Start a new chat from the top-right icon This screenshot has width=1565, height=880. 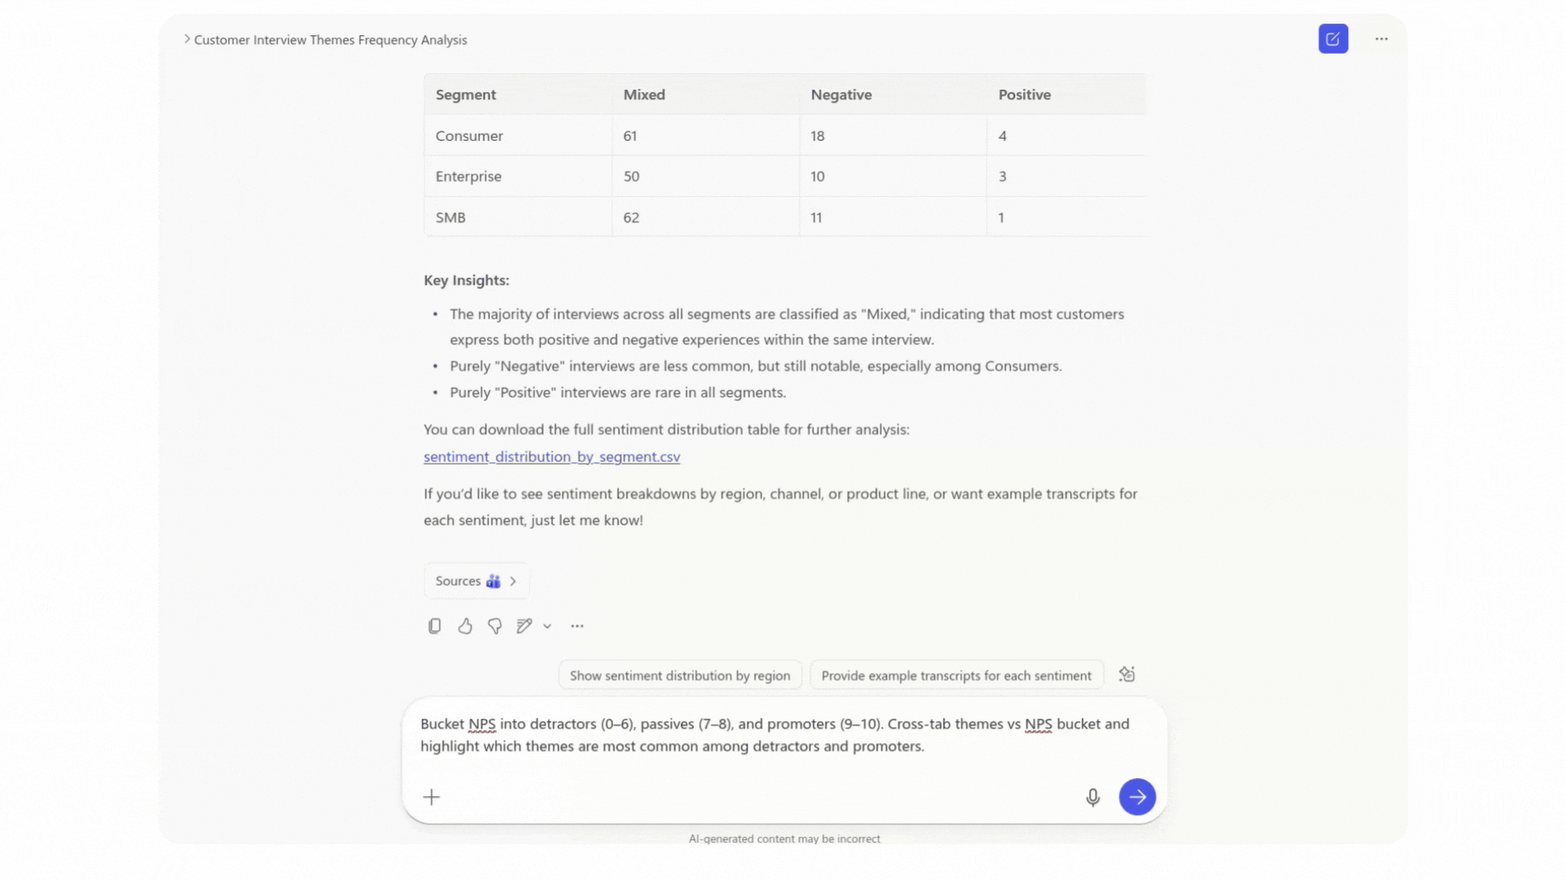[x=1333, y=38]
